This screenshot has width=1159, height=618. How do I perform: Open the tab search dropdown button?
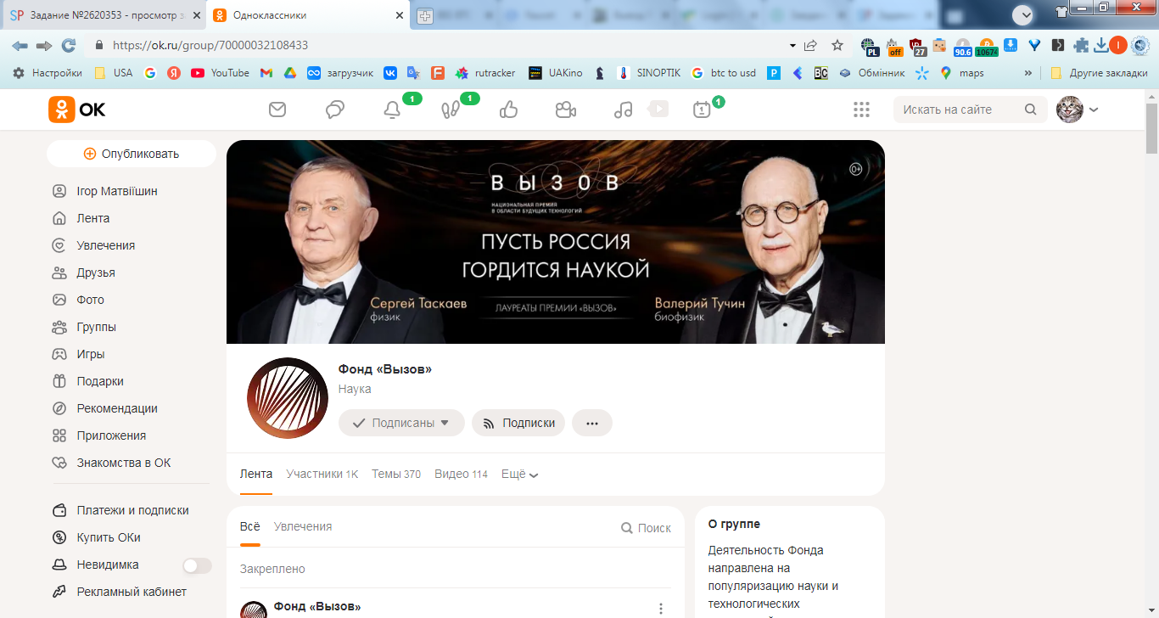click(1023, 14)
